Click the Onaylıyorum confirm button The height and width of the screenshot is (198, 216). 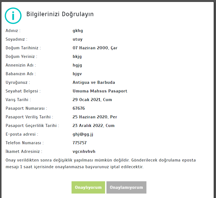(88, 187)
